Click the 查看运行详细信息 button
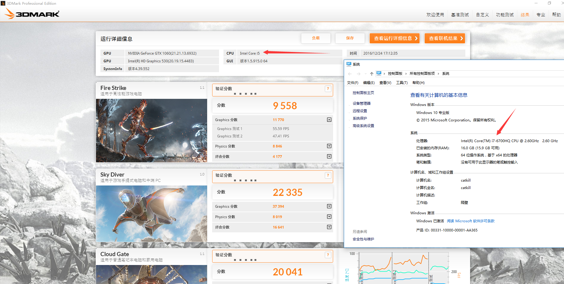This screenshot has width=564, height=284. click(395, 38)
